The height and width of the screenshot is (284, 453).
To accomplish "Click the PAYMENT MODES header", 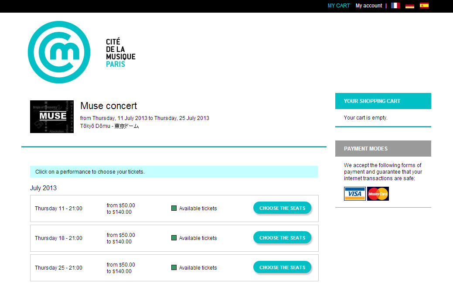I will (x=383, y=149).
